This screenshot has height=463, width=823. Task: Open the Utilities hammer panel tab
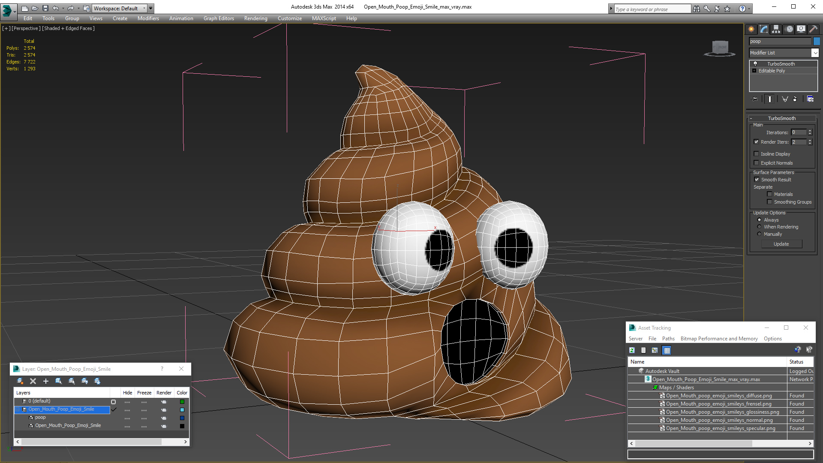point(813,29)
